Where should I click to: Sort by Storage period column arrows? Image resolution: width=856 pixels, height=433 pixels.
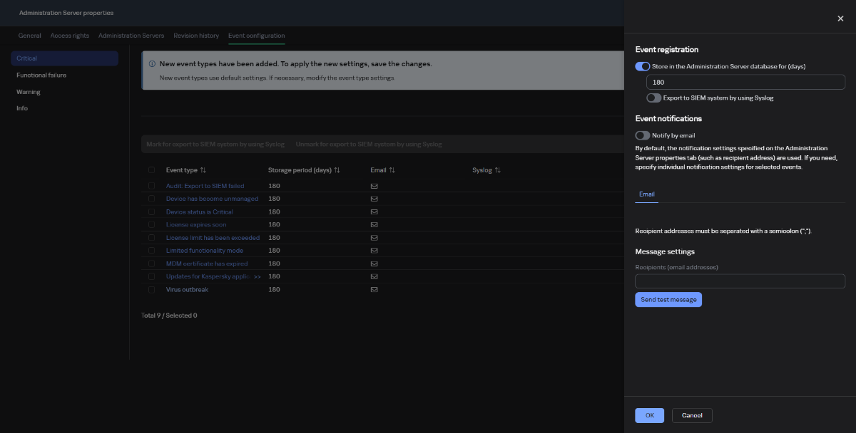pyautogui.click(x=337, y=170)
